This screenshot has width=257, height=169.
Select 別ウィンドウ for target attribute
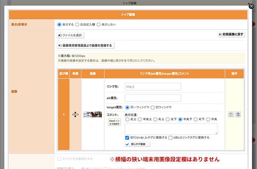coord(153,108)
